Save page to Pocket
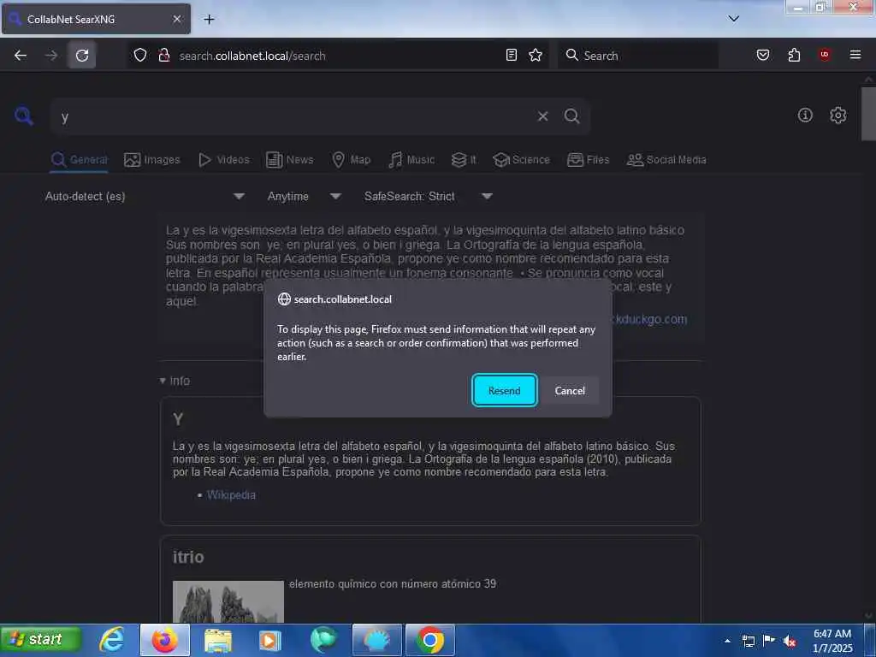The width and height of the screenshot is (876, 657). click(x=762, y=55)
